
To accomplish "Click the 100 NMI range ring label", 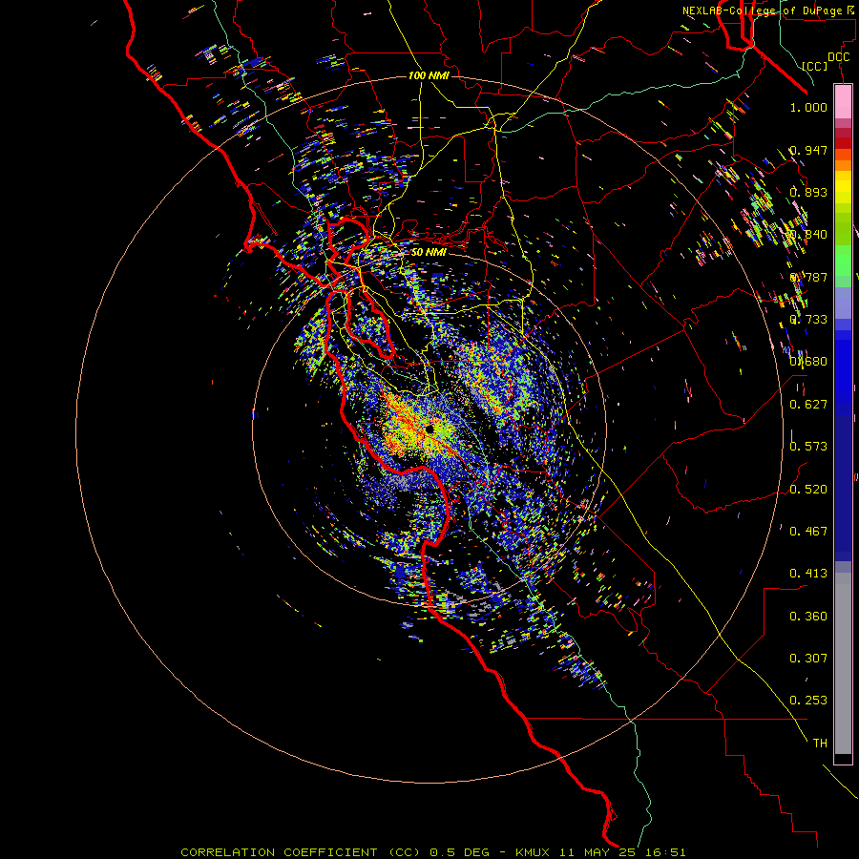I will tap(429, 75).
